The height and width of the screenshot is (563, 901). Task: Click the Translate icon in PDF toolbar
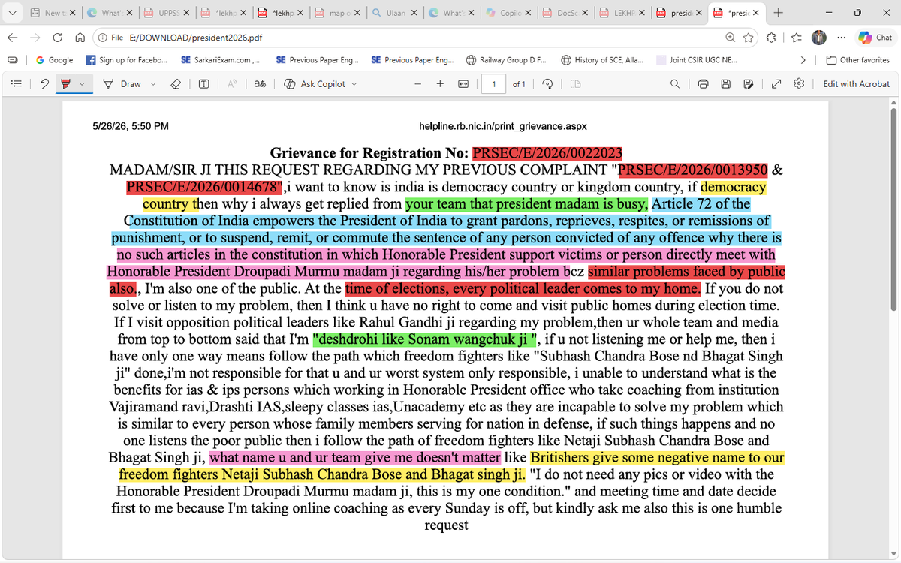pyautogui.click(x=260, y=84)
